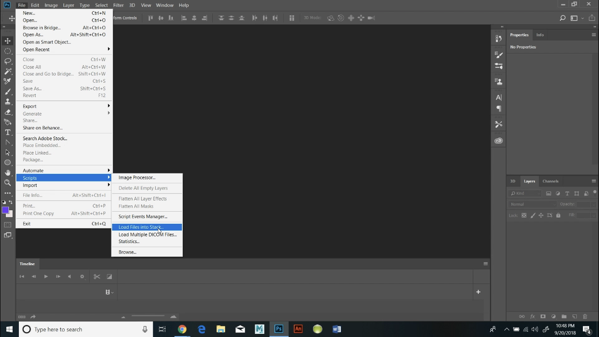Swap foreground and background colors

tap(11, 203)
